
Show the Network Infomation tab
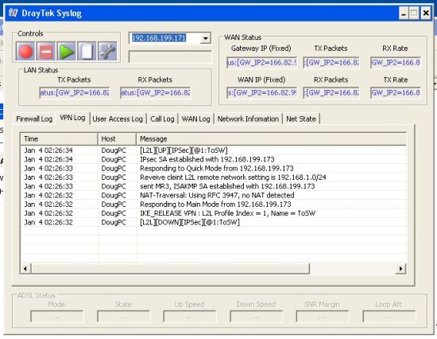(248, 119)
